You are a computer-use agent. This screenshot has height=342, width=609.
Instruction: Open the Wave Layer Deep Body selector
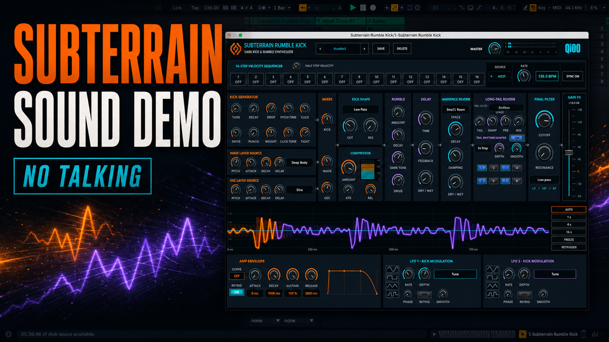coord(299,162)
